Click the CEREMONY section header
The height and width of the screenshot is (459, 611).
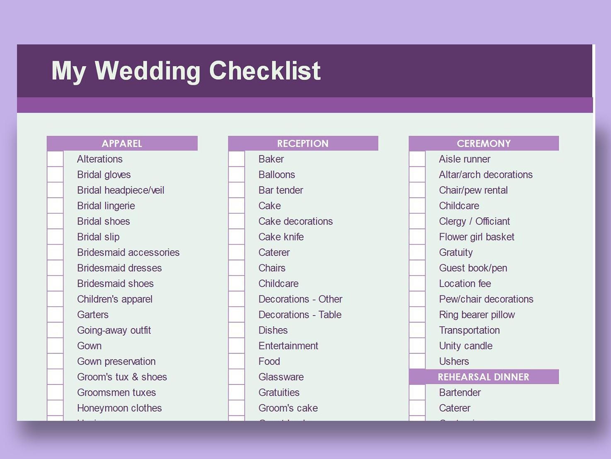click(x=484, y=144)
